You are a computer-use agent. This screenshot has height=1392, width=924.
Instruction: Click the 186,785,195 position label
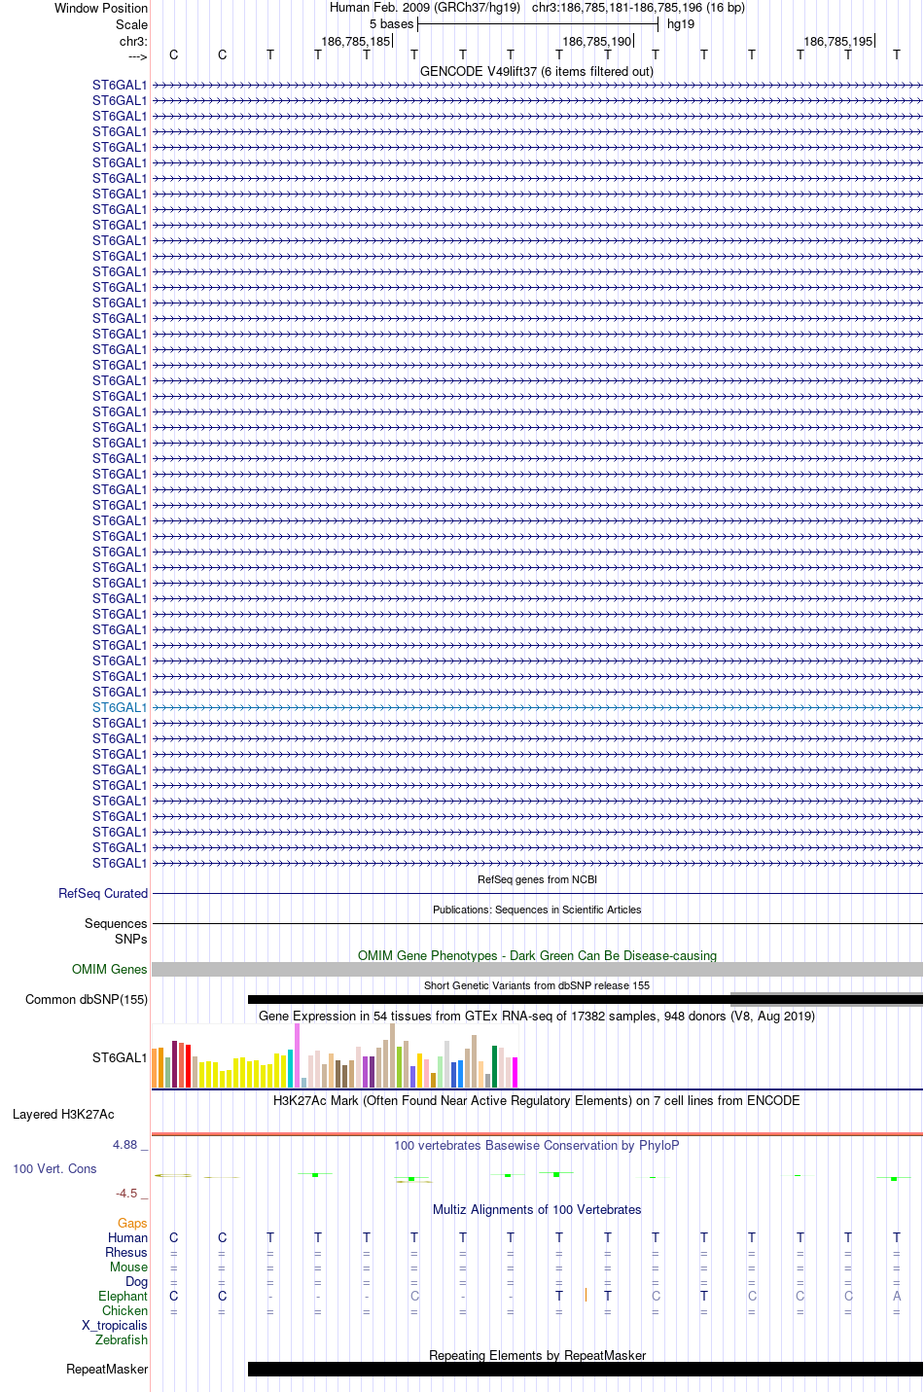click(838, 41)
